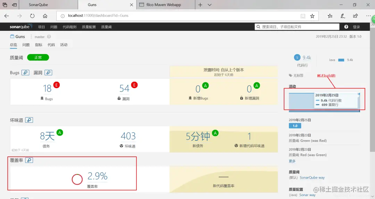Screen dimensions: 375x199
Task: Click the browser refresh icon
Action: tap(32, 16)
